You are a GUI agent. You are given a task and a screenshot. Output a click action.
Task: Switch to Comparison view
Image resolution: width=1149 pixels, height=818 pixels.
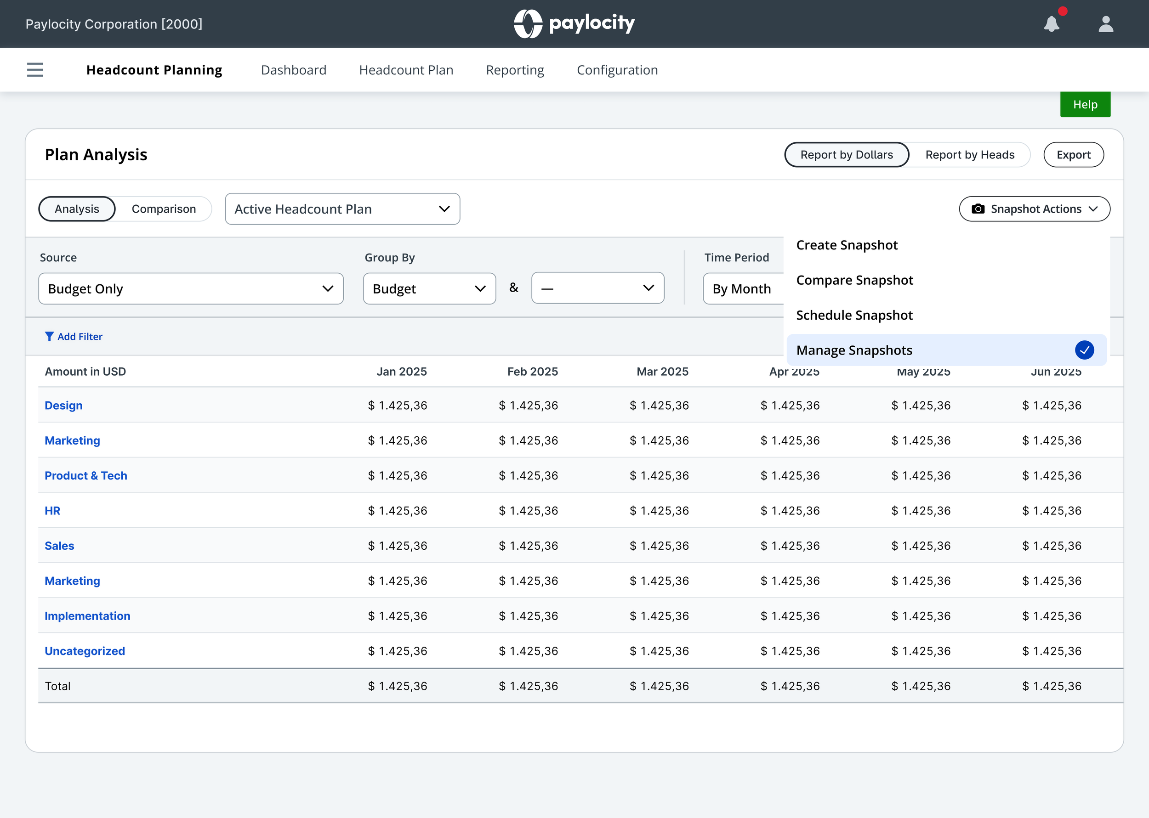tap(163, 209)
